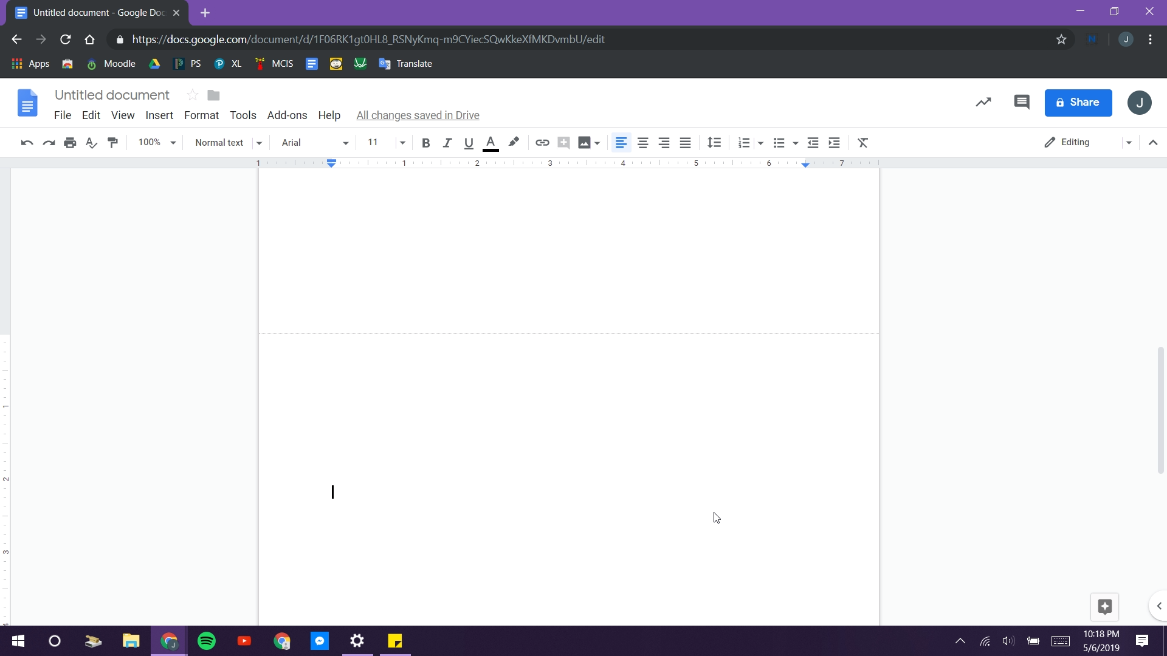The width and height of the screenshot is (1167, 656).
Task: Click the Print icon in toolbar
Action: 70,143
